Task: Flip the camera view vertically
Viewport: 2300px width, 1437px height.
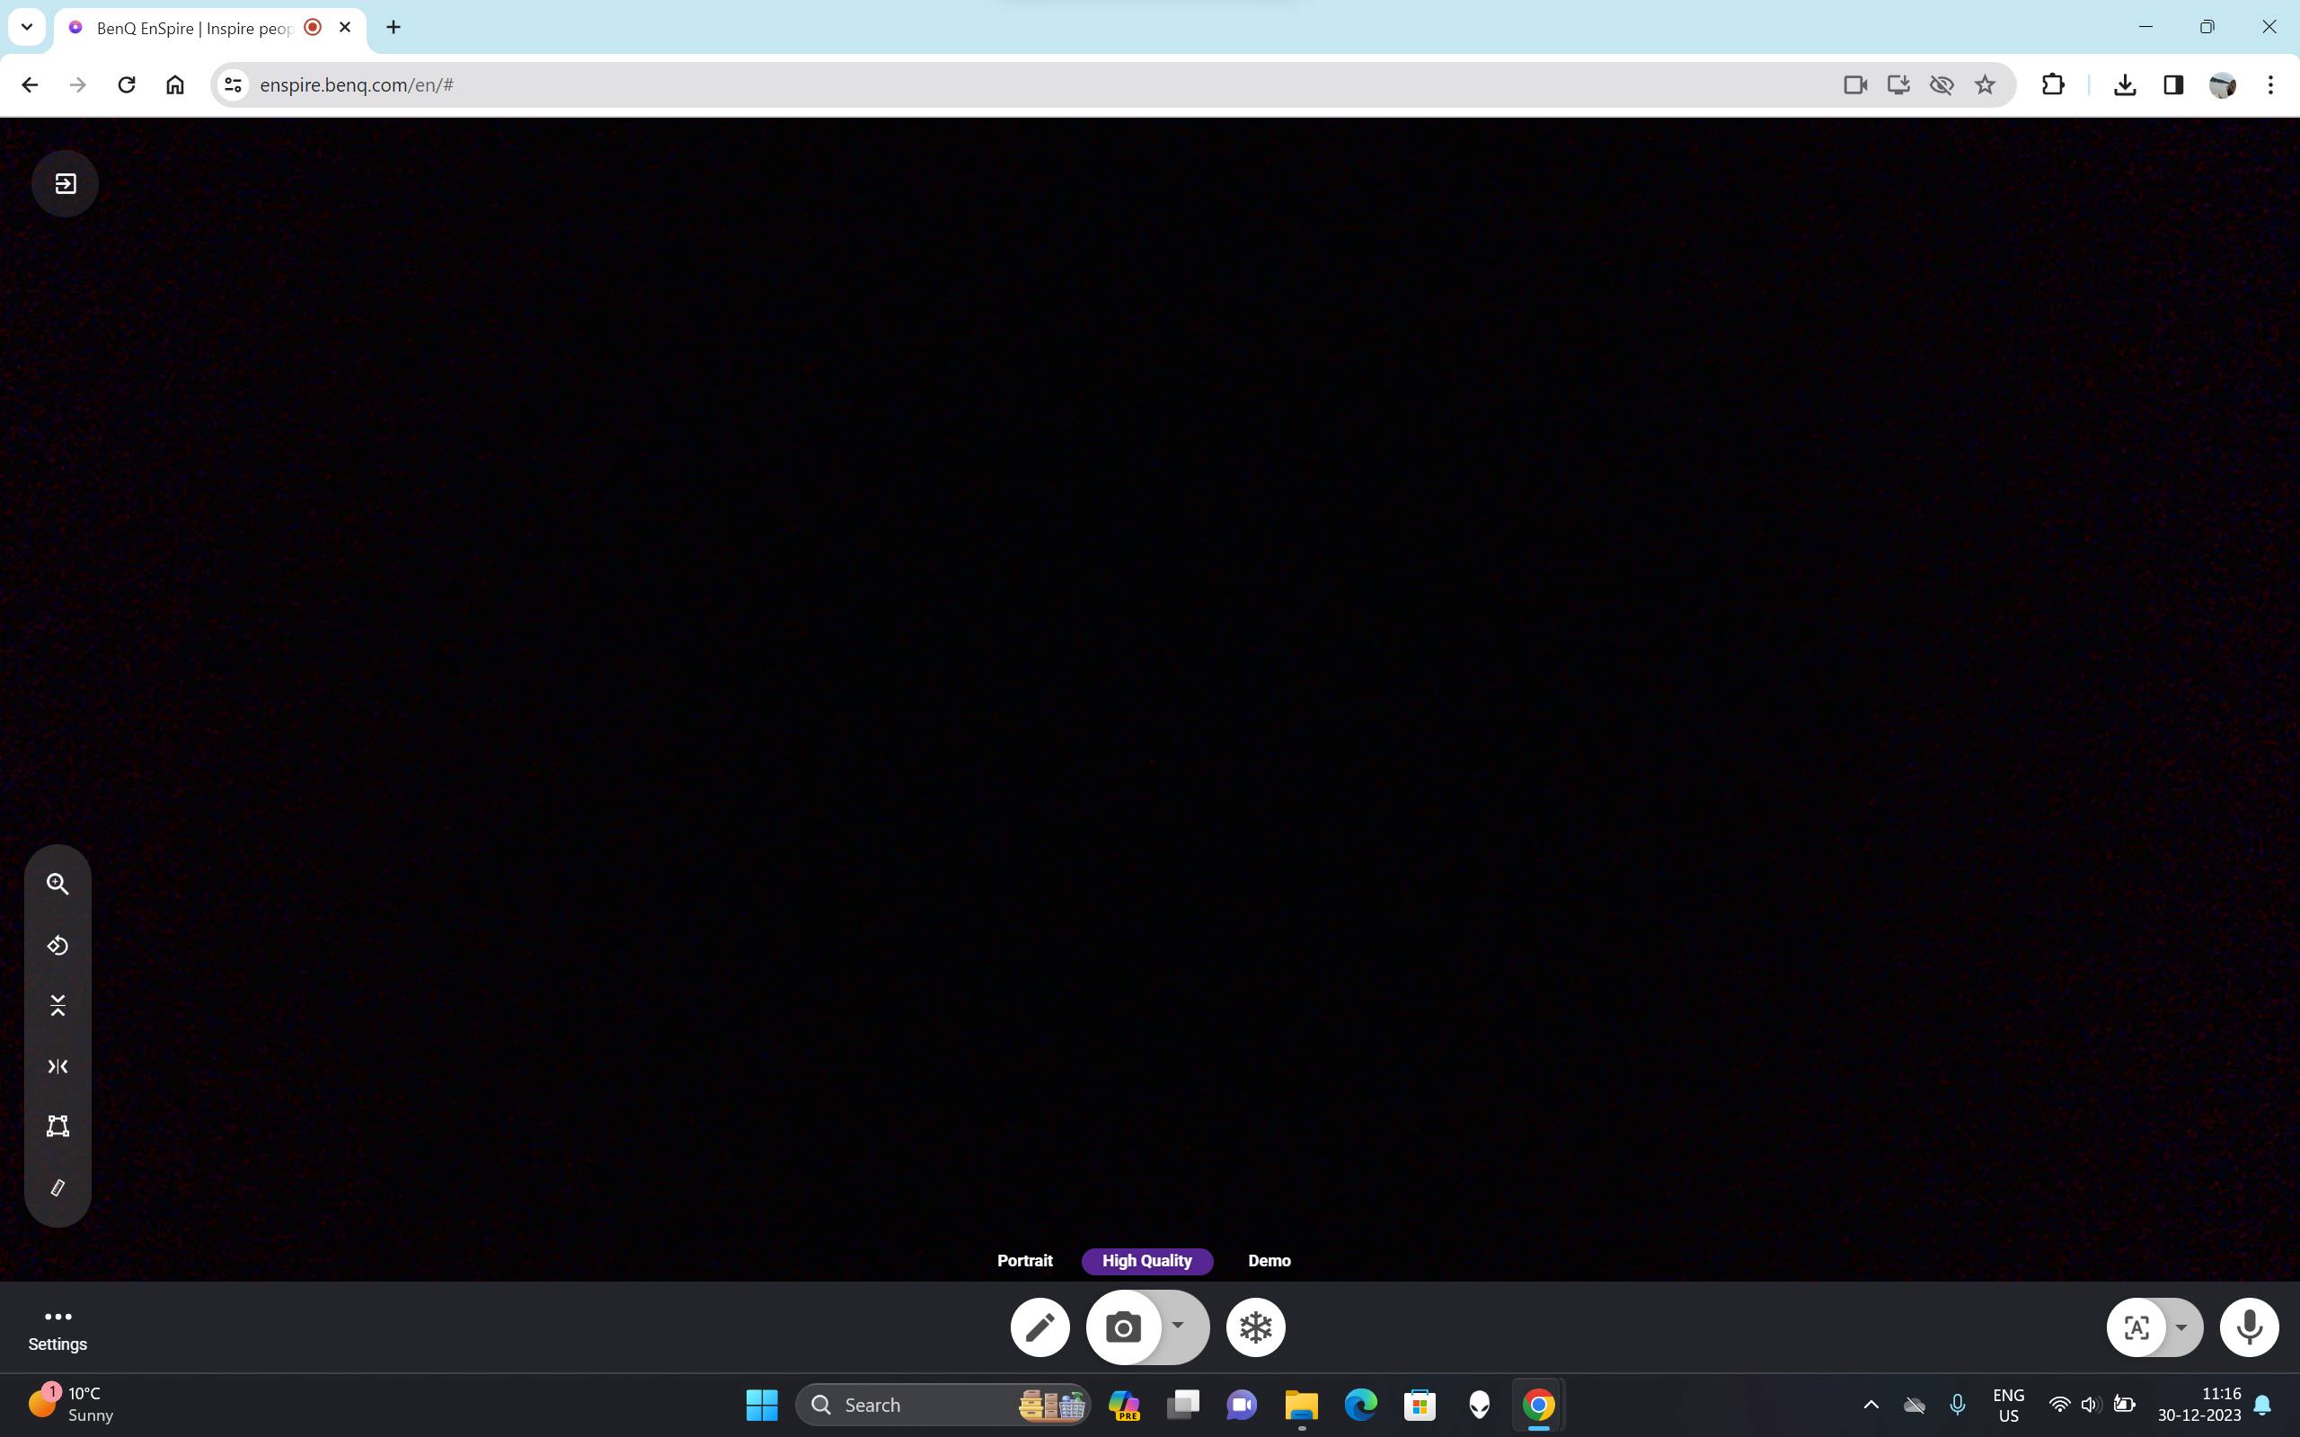Action: click(58, 1006)
